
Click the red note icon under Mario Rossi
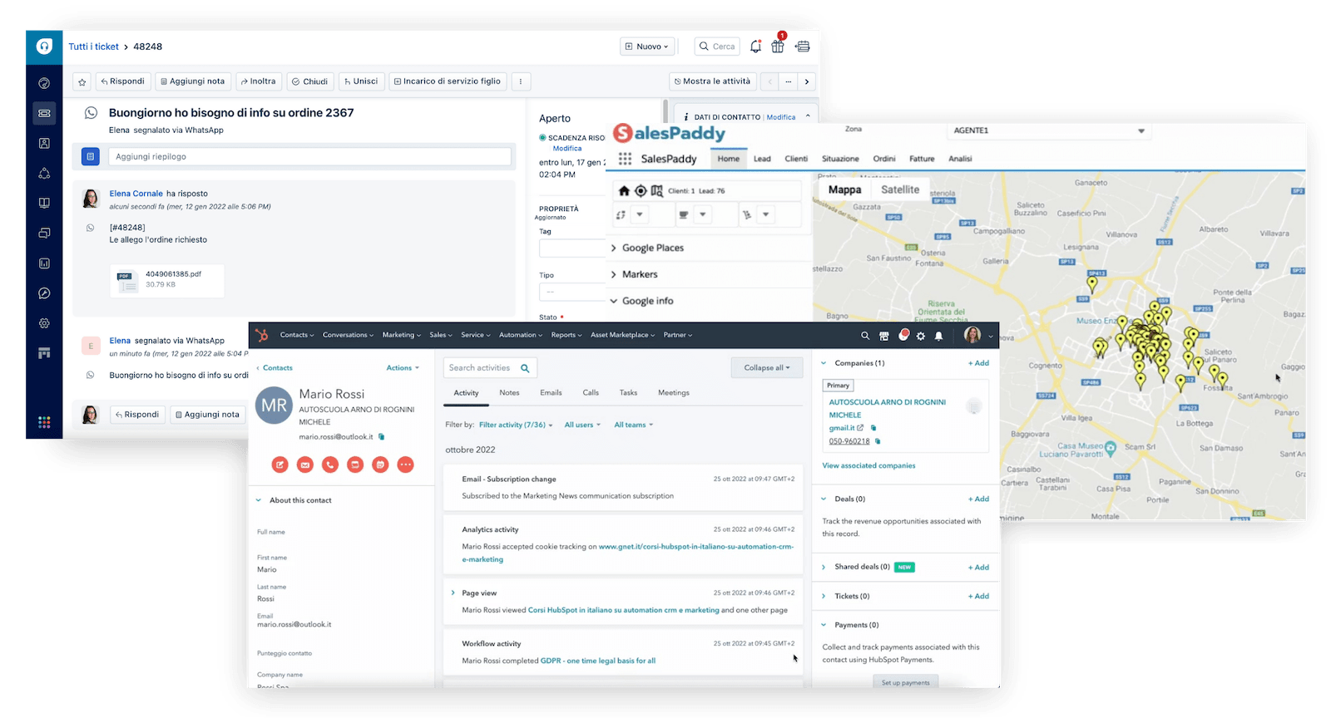[x=280, y=465]
